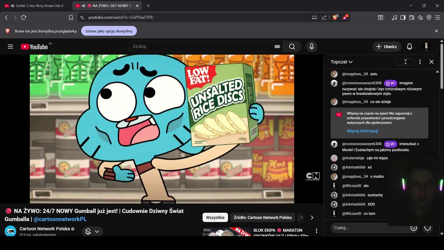Open Brave Wallet
The image size is (444, 250).
[412, 17]
